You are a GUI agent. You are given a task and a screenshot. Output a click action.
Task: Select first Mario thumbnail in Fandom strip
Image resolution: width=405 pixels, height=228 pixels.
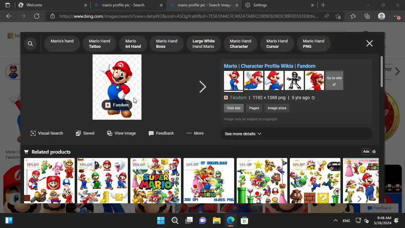coord(234,80)
